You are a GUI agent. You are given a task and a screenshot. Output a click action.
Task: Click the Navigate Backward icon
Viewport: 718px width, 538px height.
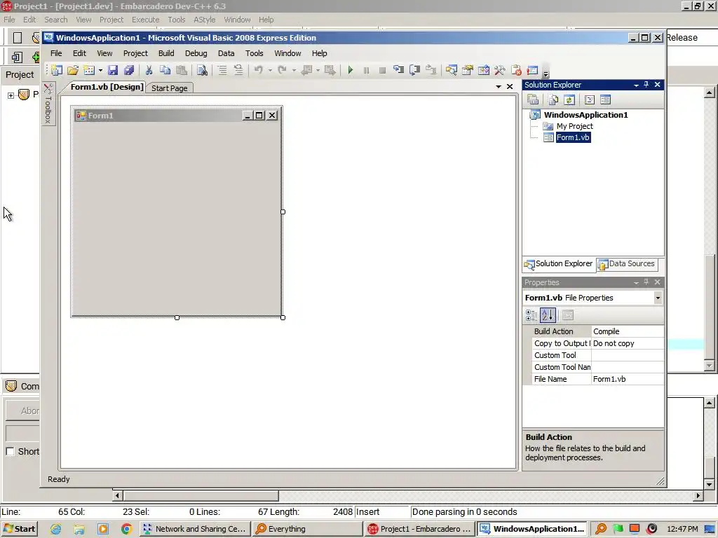tap(307, 70)
